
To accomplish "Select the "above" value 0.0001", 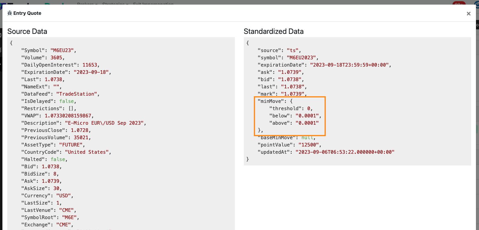I will (307, 123).
